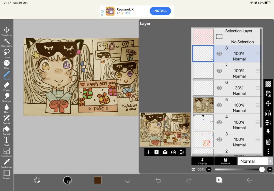Select the Special tool

coord(6,119)
